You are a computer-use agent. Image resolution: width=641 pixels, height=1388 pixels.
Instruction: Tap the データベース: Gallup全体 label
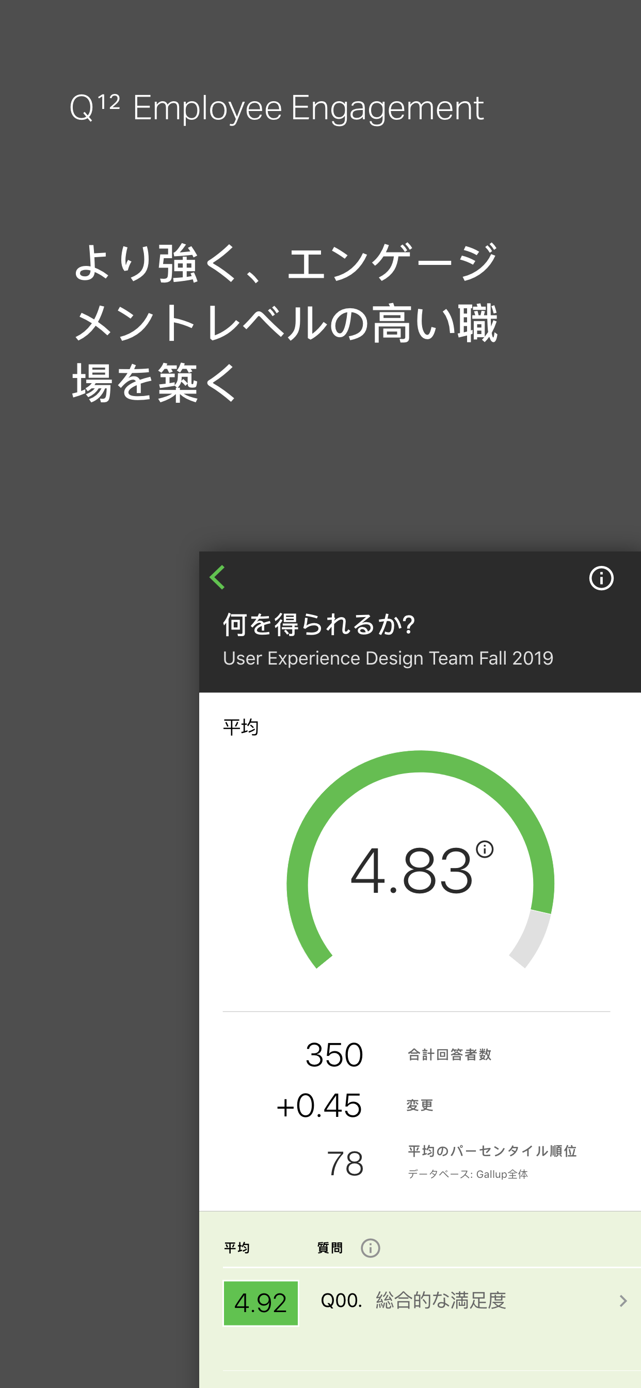point(468,1174)
